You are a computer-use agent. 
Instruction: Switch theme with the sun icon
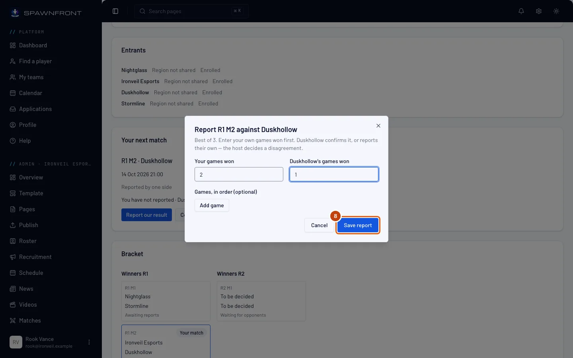coord(556,11)
